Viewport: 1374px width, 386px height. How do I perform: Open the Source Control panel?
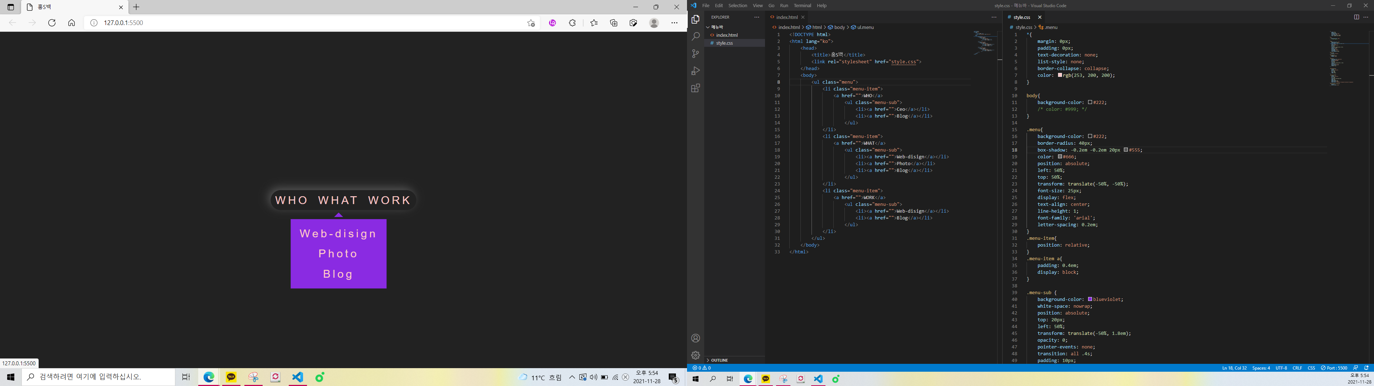click(695, 54)
